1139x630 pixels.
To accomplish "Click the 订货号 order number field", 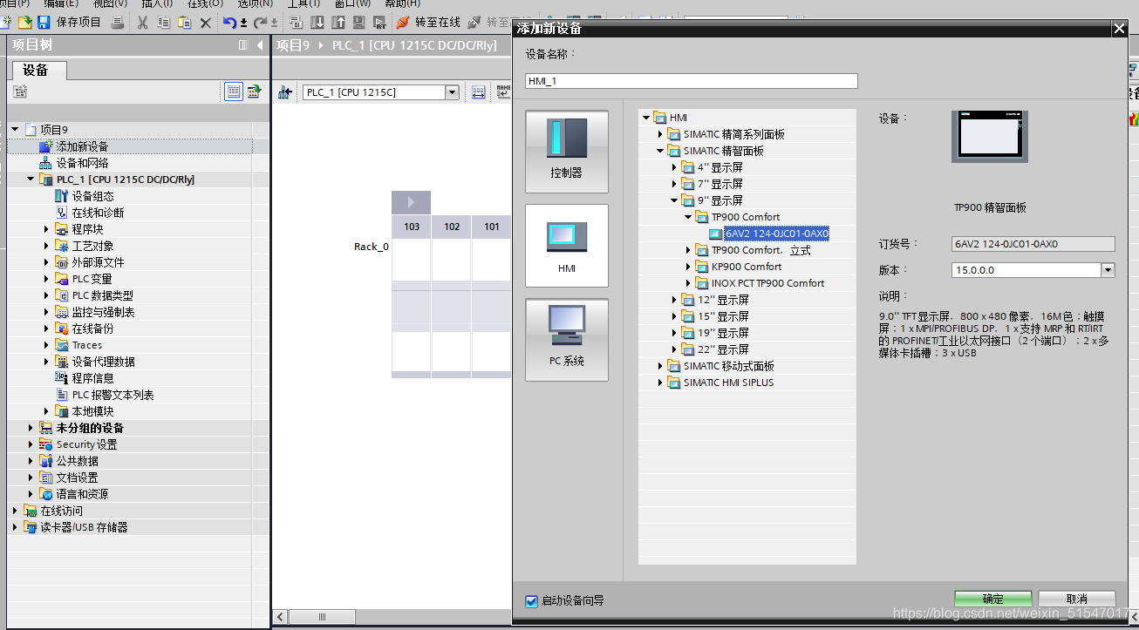I will 1033,244.
